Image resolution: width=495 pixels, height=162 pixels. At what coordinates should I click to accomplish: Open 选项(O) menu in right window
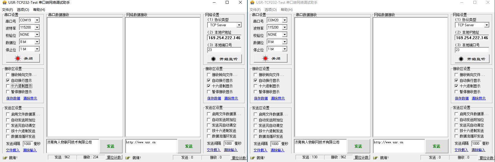271,10
